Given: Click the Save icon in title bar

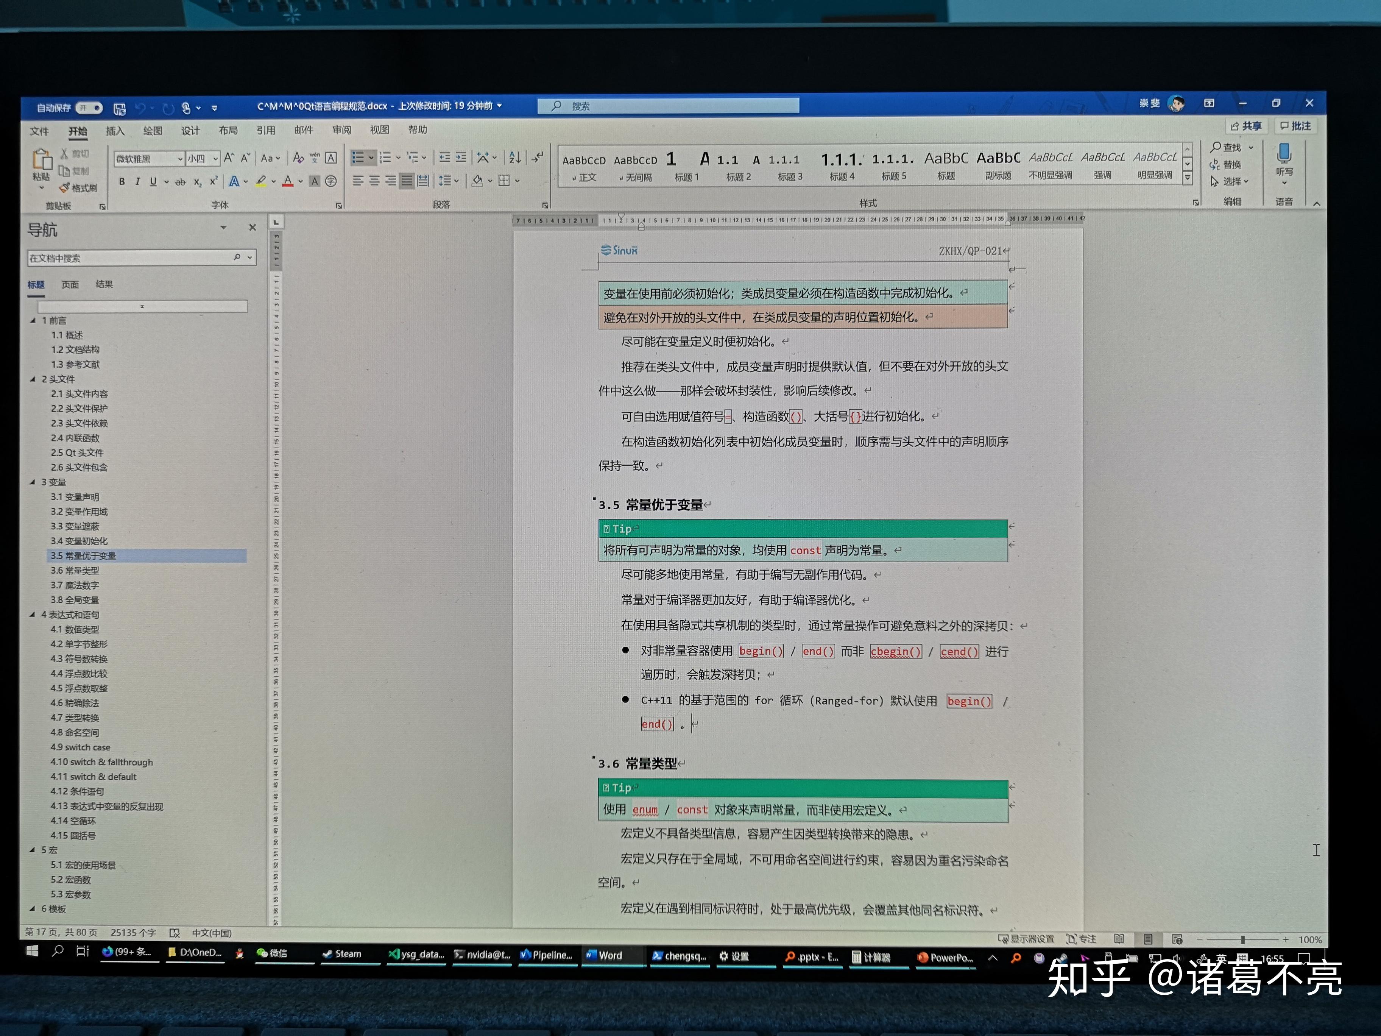Looking at the screenshot, I should [x=120, y=109].
